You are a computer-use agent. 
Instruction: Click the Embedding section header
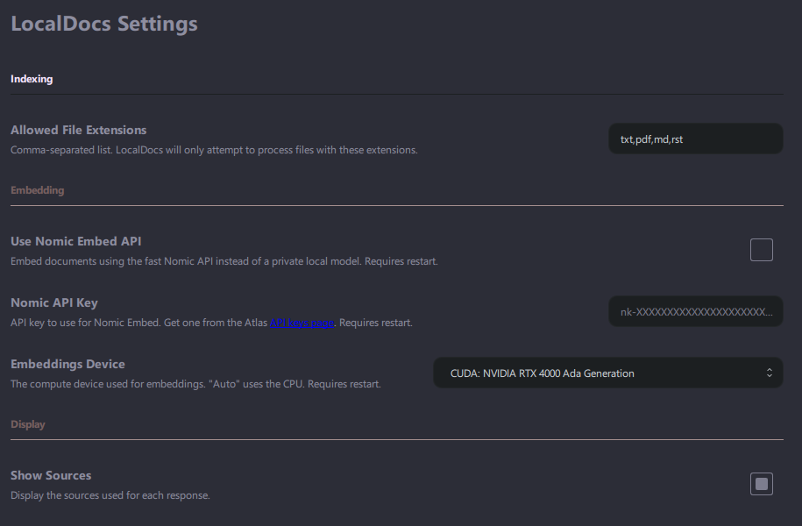[x=37, y=189]
